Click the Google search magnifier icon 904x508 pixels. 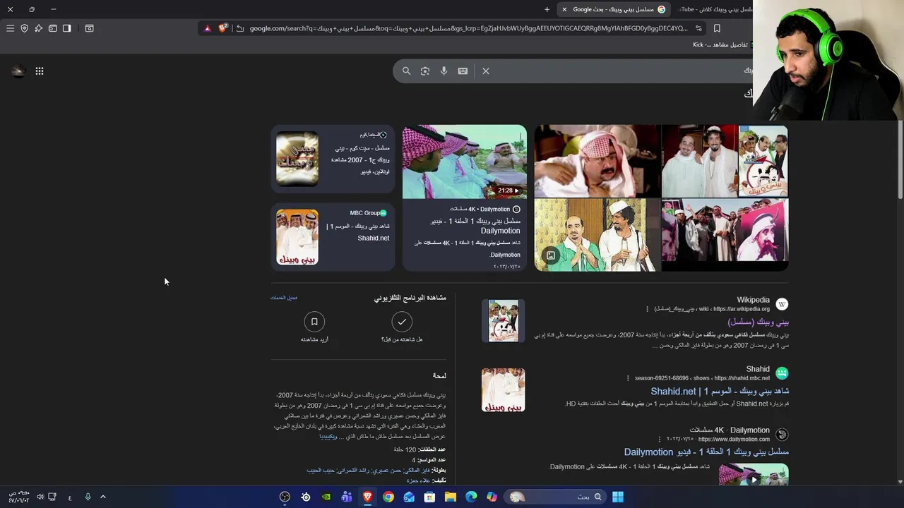click(406, 71)
